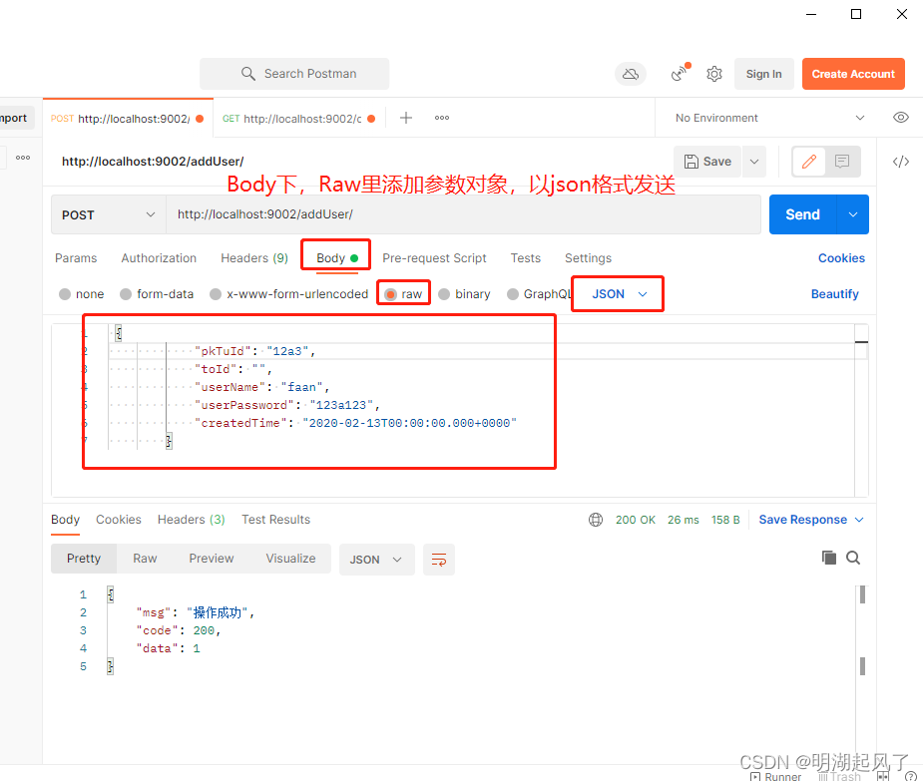Open the Headers (9) request tab
The image size is (923, 781).
tap(254, 257)
